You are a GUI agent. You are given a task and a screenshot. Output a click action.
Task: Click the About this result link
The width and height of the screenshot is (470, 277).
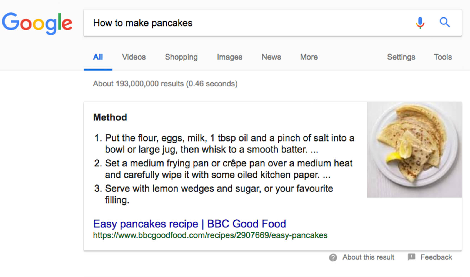click(x=368, y=257)
